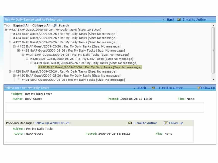Collapse the #436 thread node
Viewport: 218px width, 163px height.
(x=19, y=51)
